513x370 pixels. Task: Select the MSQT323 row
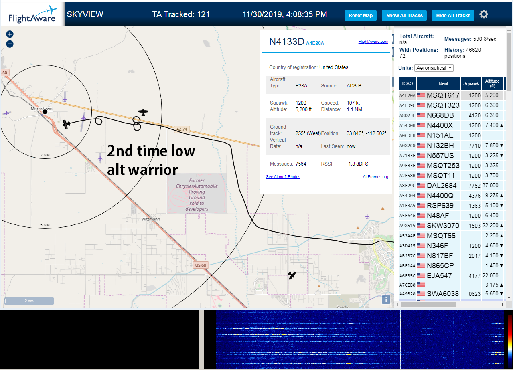[452, 105]
